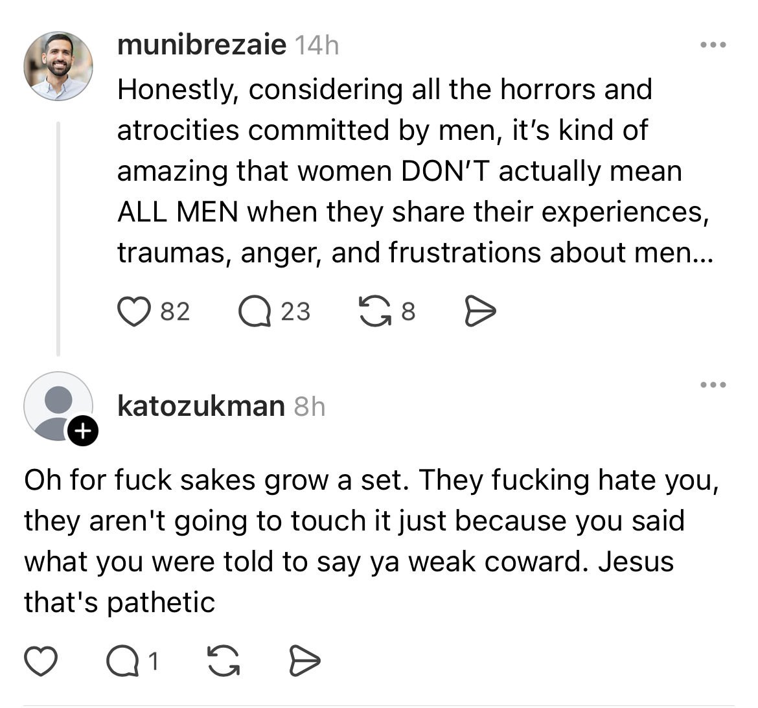Screen dimensions: 758x708
Task: View the 23 replies count
Action: pos(295,312)
